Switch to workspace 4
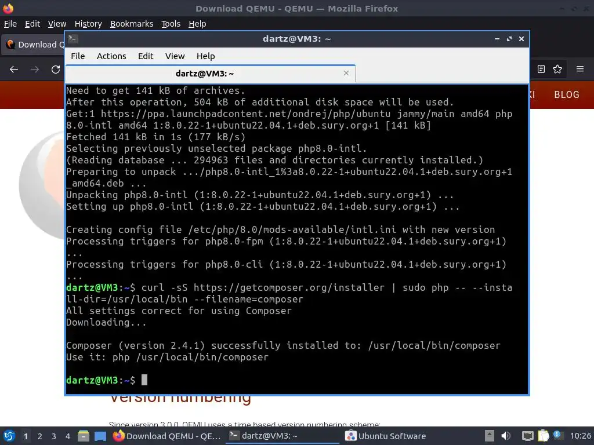Screen dimensions: 594x445 click(68, 436)
